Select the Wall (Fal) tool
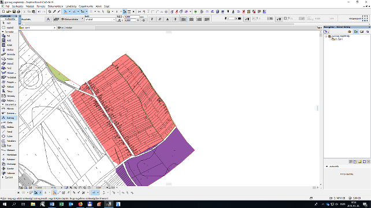This screenshot has height=208, width=371. tap(9, 36)
